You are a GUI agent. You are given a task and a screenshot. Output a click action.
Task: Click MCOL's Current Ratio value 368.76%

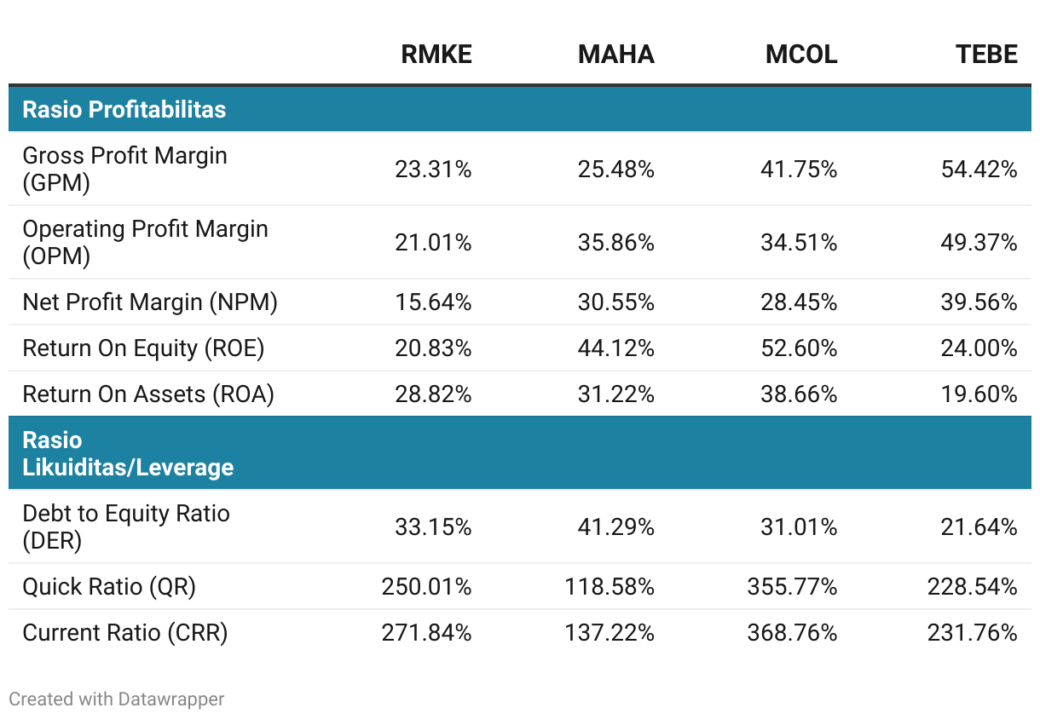pyautogui.click(x=792, y=632)
